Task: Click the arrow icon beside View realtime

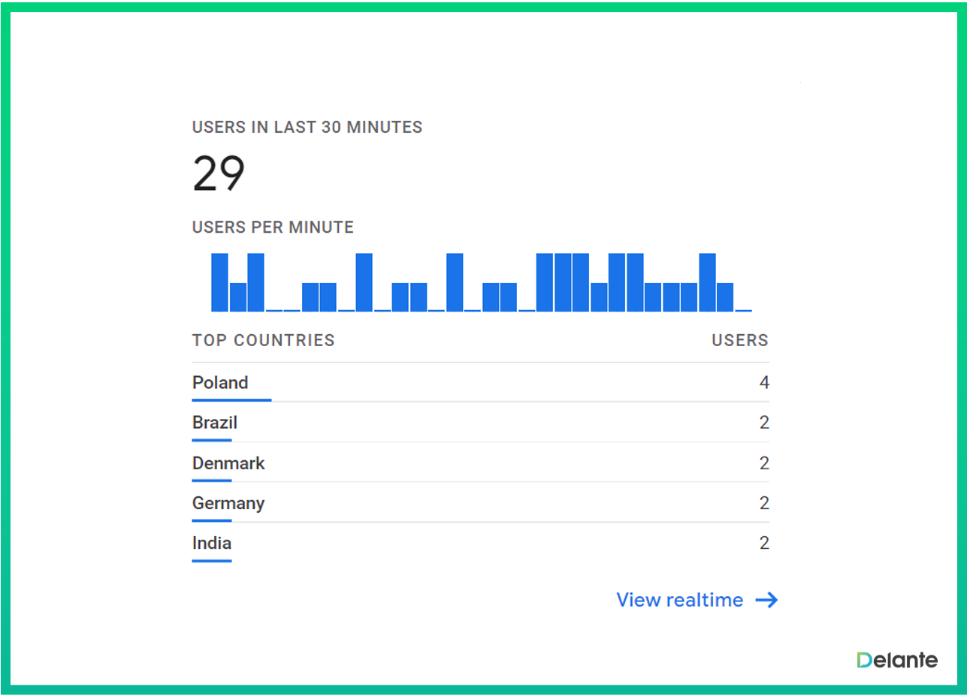Action: tap(766, 600)
